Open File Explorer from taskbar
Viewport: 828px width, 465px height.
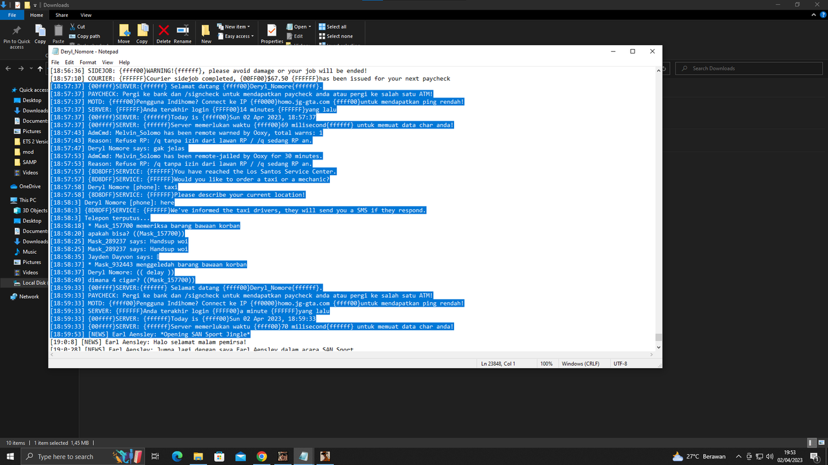tap(198, 457)
